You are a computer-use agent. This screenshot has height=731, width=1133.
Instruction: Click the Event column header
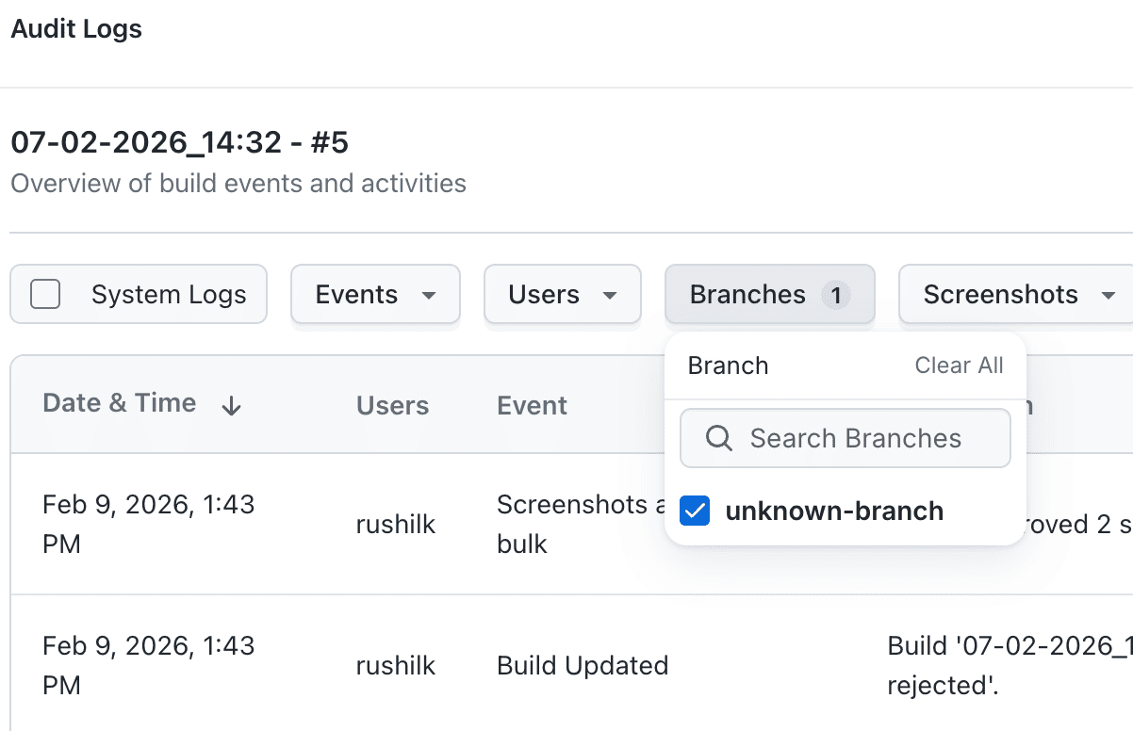[x=532, y=405]
